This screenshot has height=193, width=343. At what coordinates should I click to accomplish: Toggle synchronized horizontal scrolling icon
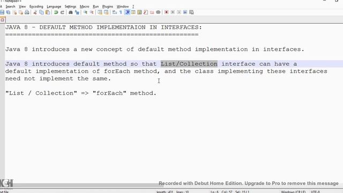coord(106,12)
